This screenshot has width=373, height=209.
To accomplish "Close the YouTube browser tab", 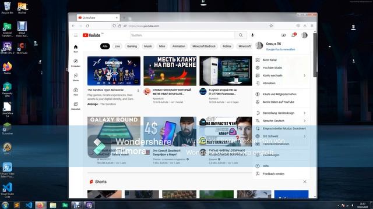I will pyautogui.click(x=117, y=18).
